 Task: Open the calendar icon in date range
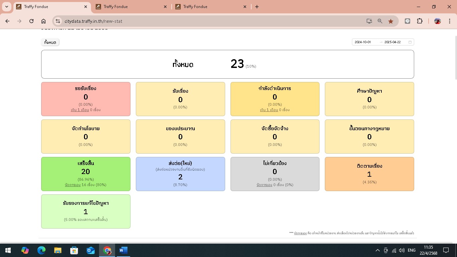[410, 42]
